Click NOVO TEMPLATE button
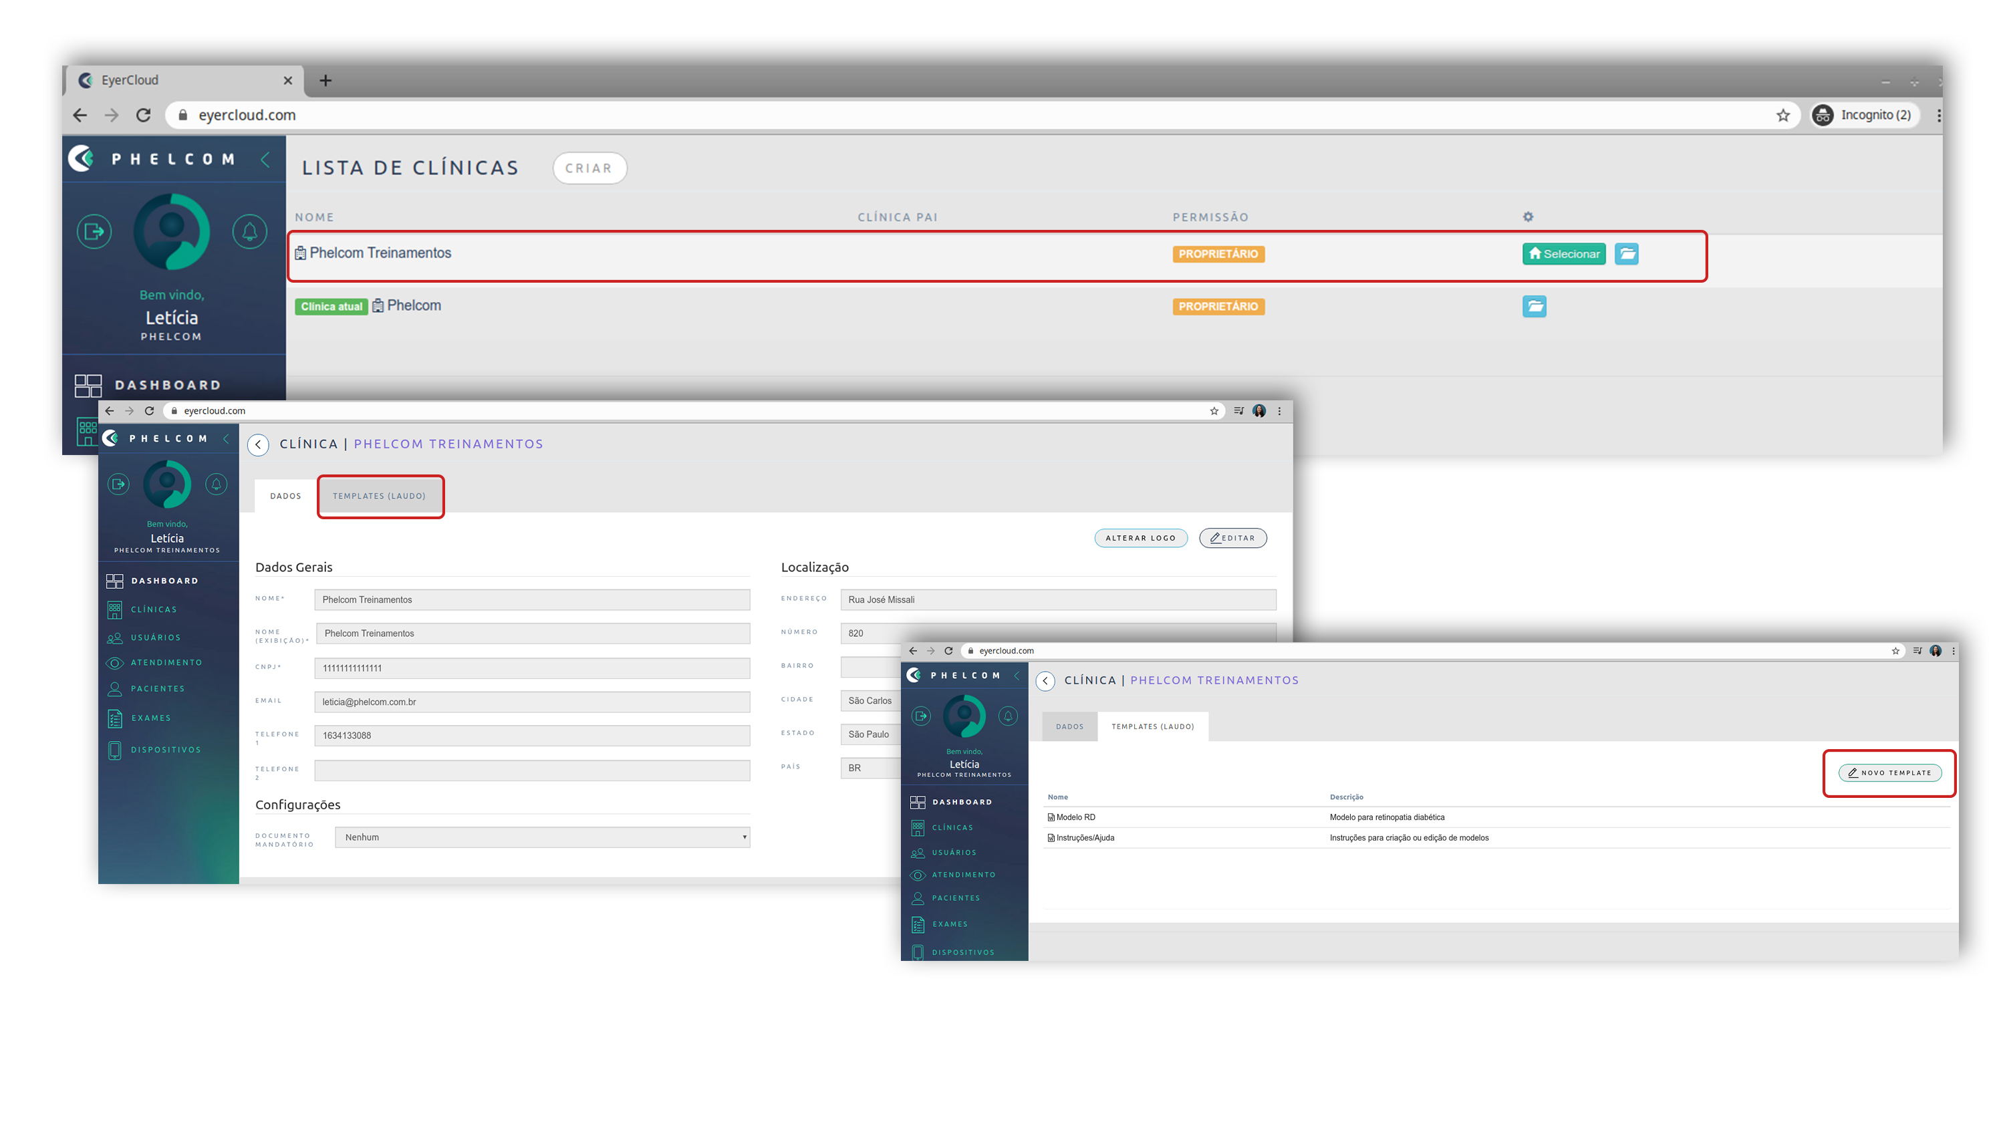 (1890, 772)
